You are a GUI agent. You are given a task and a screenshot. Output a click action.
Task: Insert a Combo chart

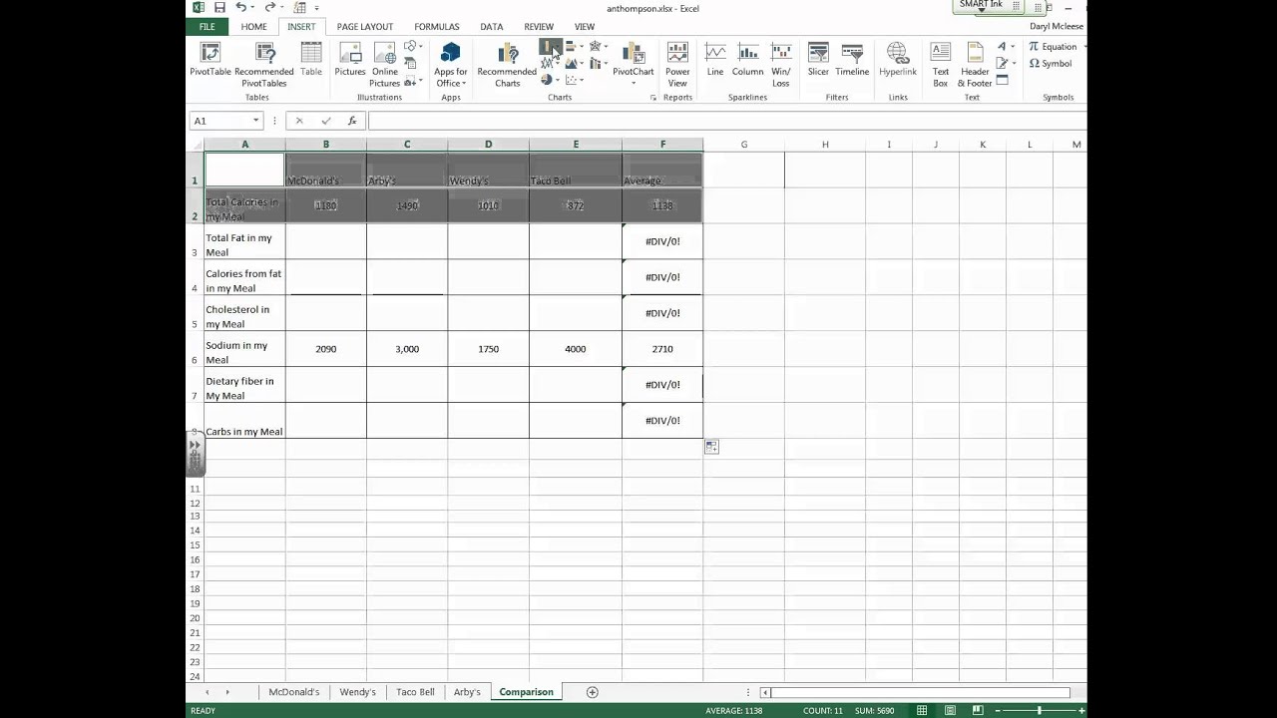[599, 64]
